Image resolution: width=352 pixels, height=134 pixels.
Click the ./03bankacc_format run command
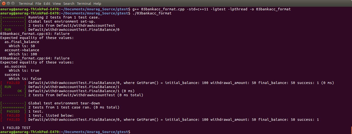click(x=152, y=13)
